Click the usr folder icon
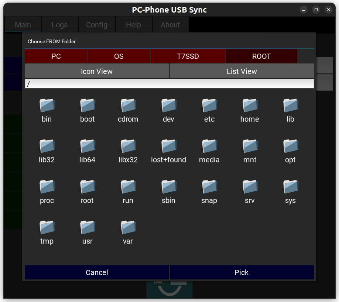This screenshot has width=339, height=302. point(88,228)
